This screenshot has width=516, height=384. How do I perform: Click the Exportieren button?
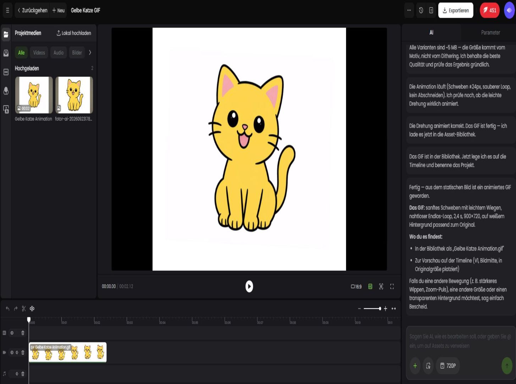tap(456, 10)
